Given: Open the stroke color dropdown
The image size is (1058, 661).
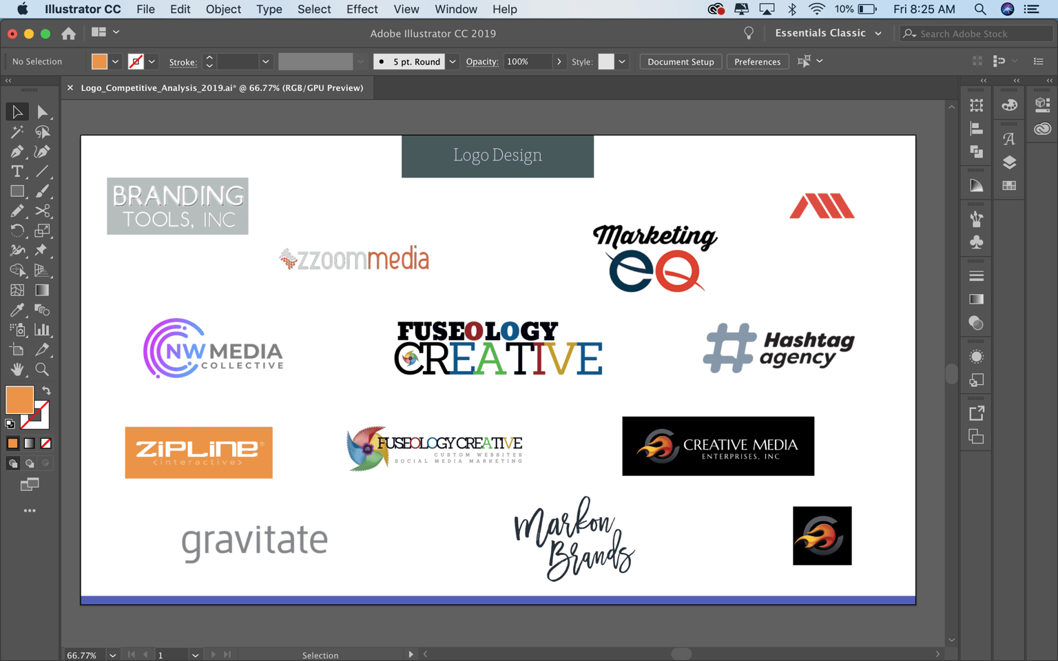Looking at the screenshot, I should (152, 62).
